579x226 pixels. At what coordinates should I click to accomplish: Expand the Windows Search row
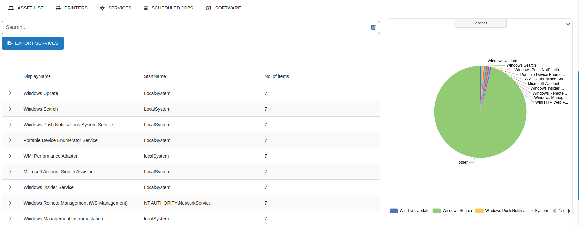(10, 109)
